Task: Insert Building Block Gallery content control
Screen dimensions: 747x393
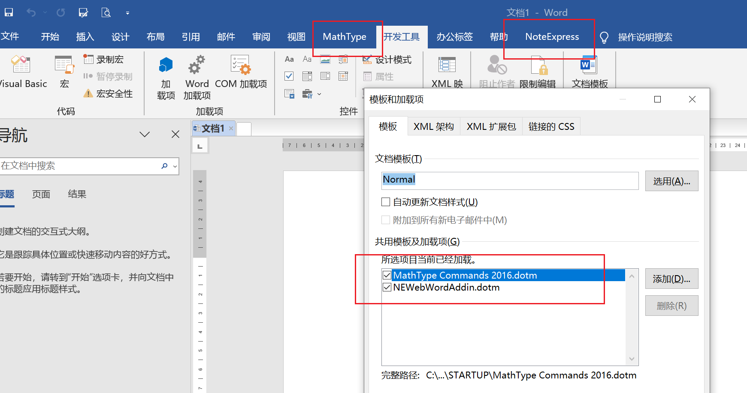Action: click(343, 59)
